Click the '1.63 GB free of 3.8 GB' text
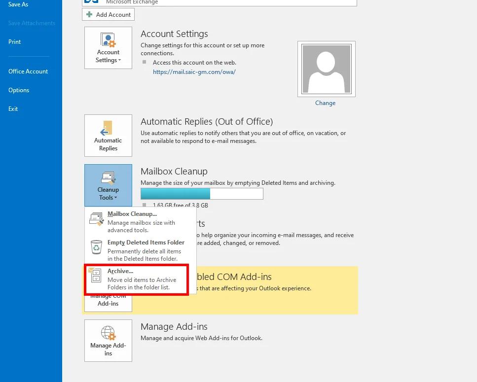 click(181, 205)
